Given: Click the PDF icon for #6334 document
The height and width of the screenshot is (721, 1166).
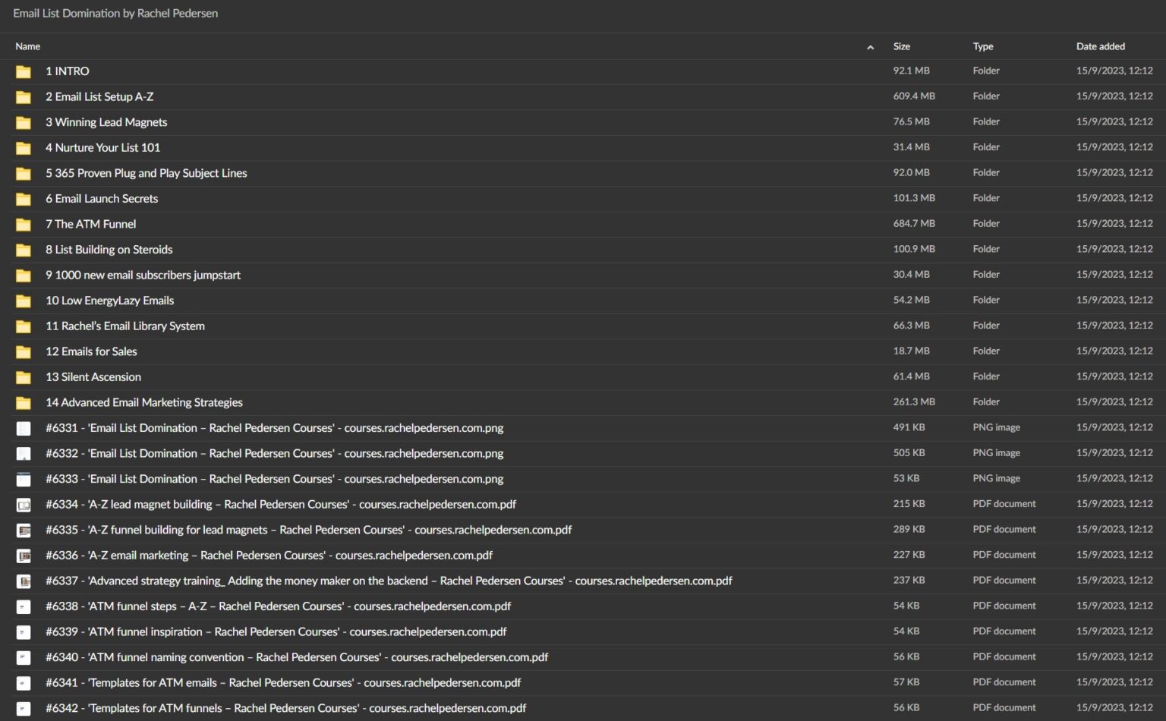Looking at the screenshot, I should (x=24, y=505).
